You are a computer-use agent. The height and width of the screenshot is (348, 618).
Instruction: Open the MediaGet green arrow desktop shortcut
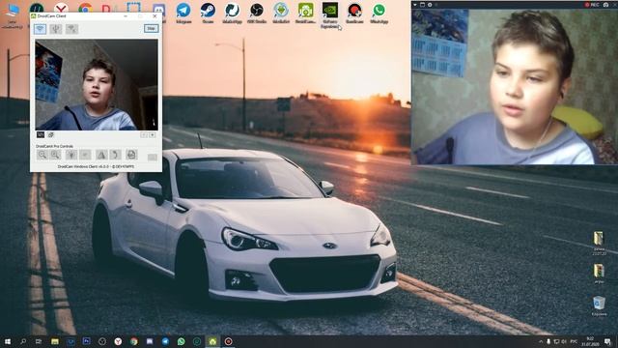pyautogui.click(x=281, y=13)
